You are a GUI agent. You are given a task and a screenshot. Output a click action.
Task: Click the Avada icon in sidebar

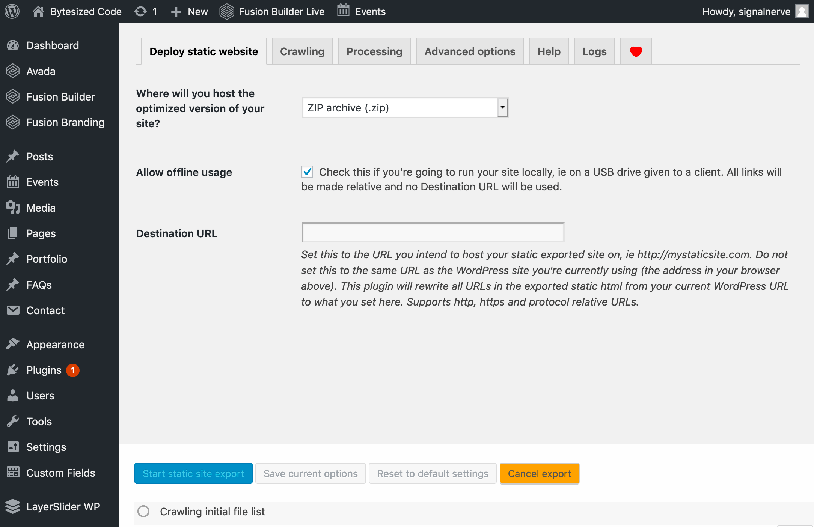tap(14, 71)
